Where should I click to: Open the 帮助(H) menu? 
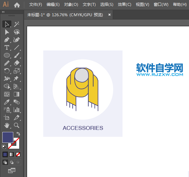click(180, 5)
